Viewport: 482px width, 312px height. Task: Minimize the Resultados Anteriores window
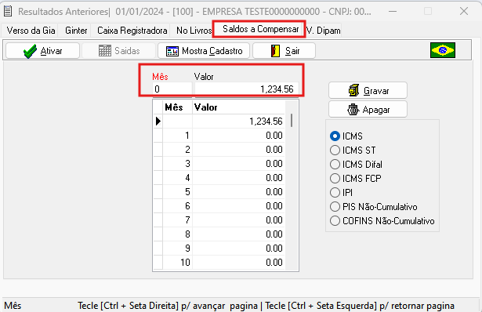tap(393, 12)
